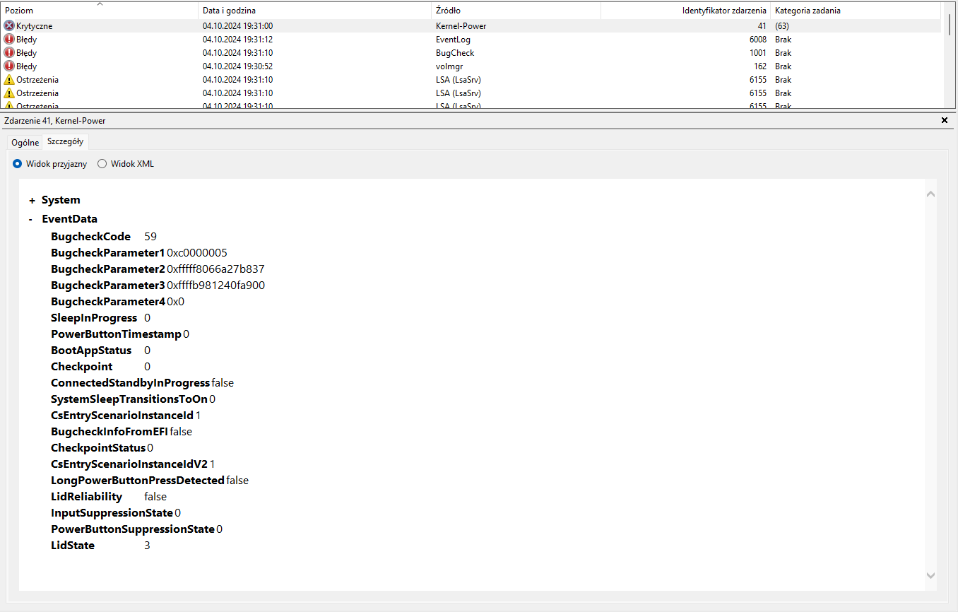Click the BugcheckParameter1 value 0xc0000005
The width and height of the screenshot is (958, 612).
pos(197,253)
